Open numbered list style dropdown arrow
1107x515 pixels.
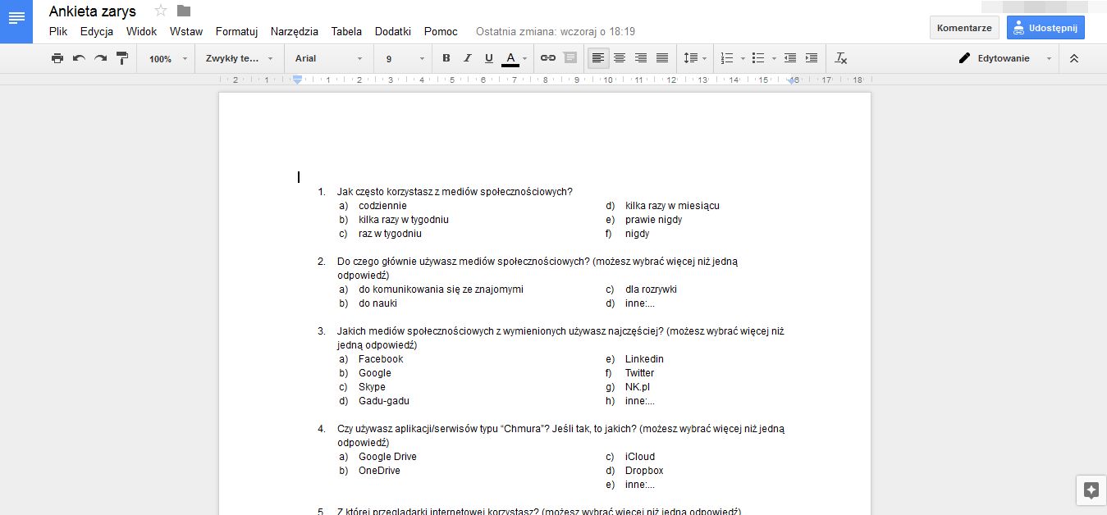[743, 58]
